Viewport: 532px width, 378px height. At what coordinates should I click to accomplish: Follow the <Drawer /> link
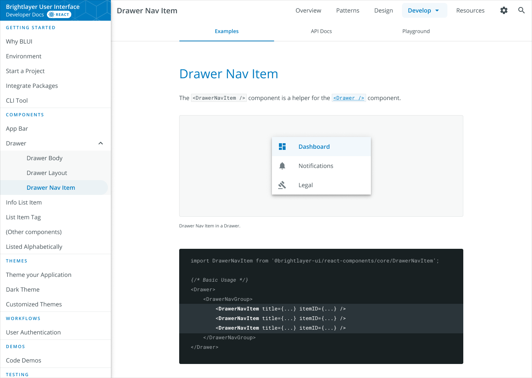click(349, 98)
